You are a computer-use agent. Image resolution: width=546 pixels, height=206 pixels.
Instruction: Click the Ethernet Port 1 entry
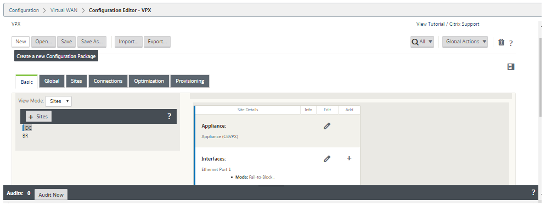(x=216, y=169)
